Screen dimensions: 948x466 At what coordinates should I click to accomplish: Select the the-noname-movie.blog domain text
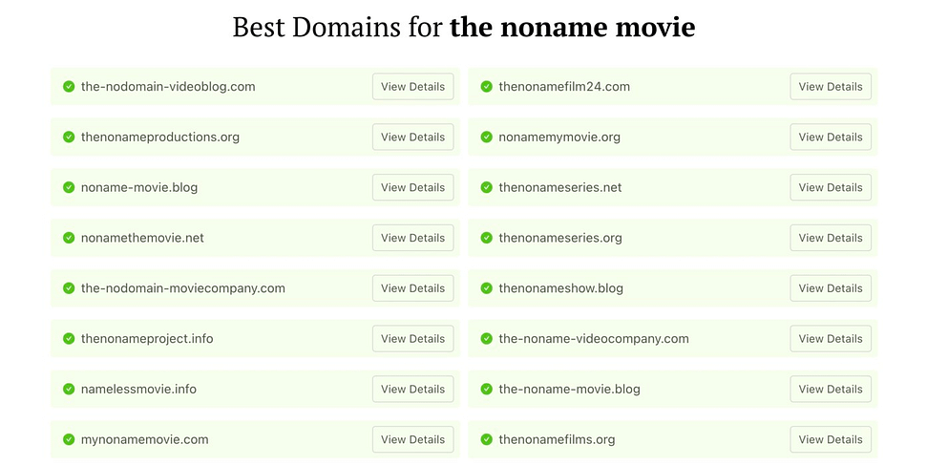pos(569,390)
